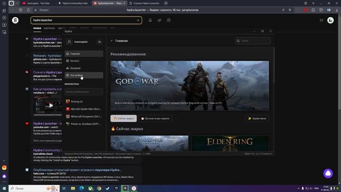Reload the page in the browser
This screenshot has height=192, width=341.
pos(28,10)
